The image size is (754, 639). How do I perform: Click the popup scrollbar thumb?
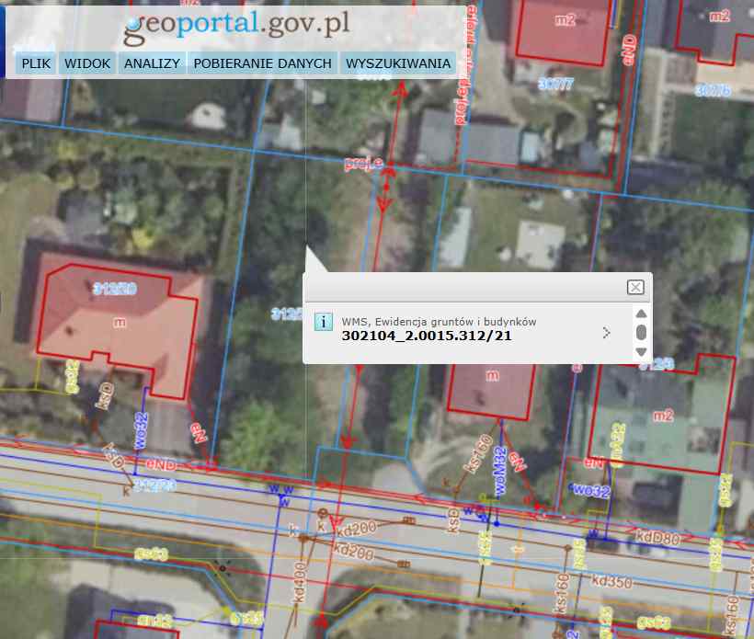[x=641, y=332]
